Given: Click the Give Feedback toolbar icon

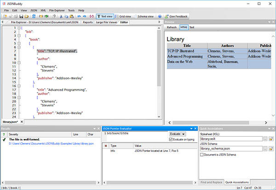Looking at the screenshot, I should pyautogui.click(x=177, y=16).
